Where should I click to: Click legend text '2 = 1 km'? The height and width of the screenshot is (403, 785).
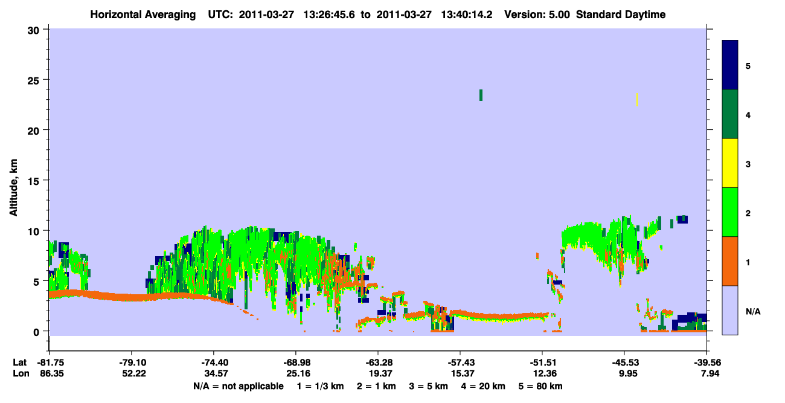[376, 386]
